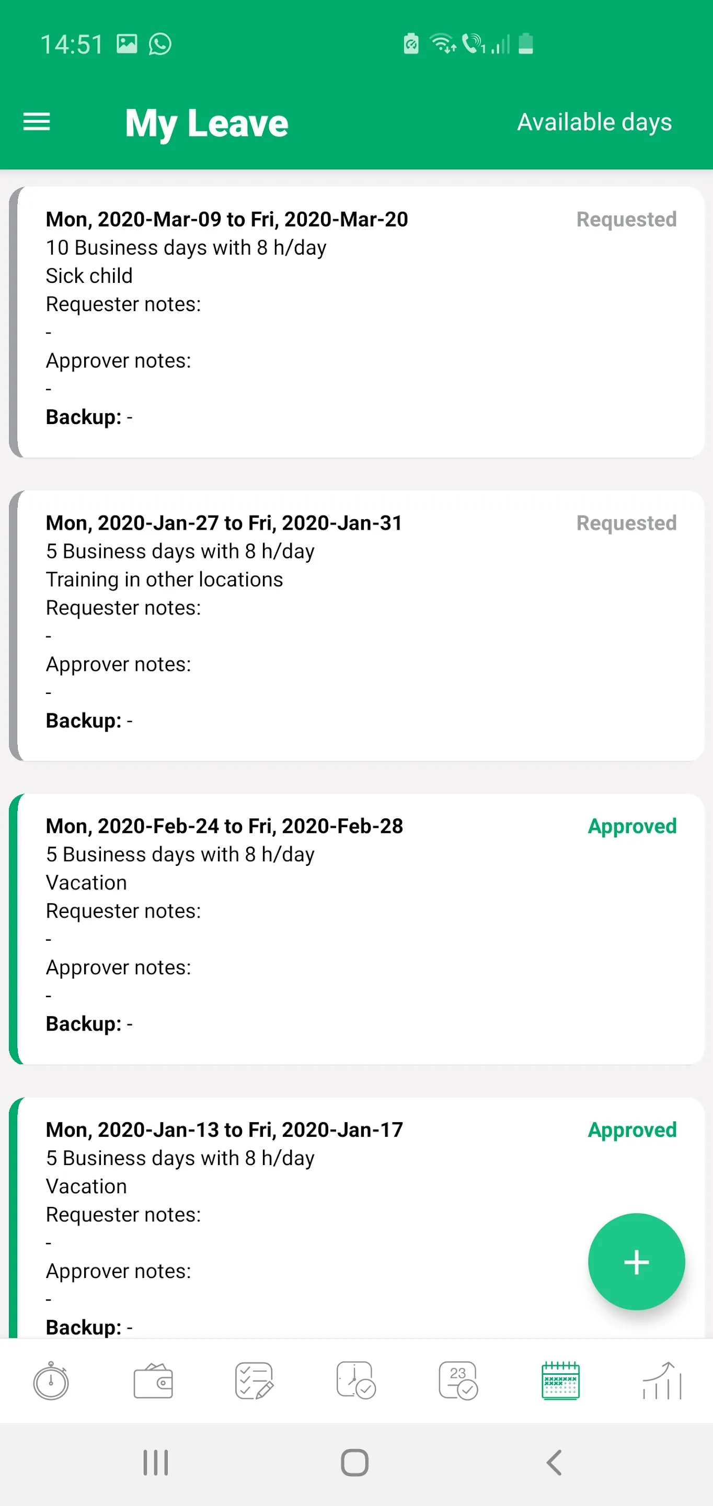Tap the stopwatch timer tab icon
This screenshot has height=1506, width=713.
tap(51, 1380)
